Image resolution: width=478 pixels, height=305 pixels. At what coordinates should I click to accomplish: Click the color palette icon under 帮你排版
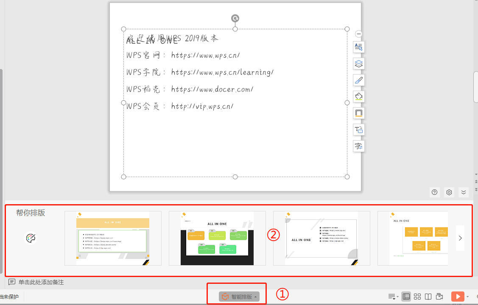point(31,238)
